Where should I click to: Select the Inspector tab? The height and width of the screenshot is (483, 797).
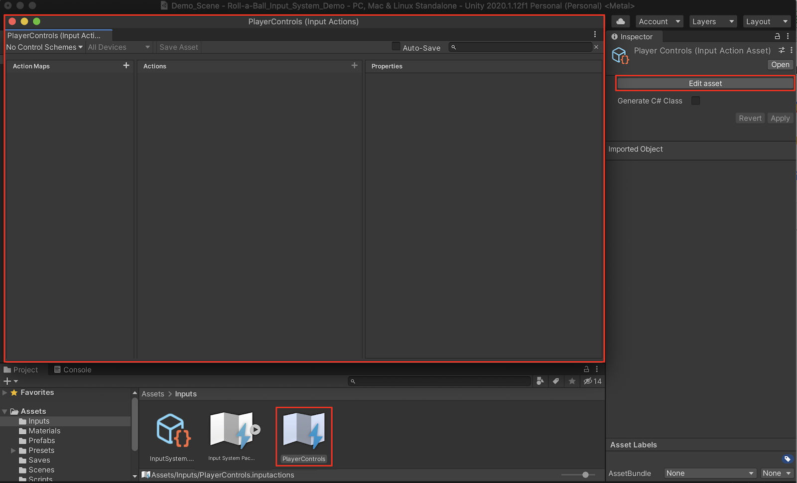tap(632, 37)
